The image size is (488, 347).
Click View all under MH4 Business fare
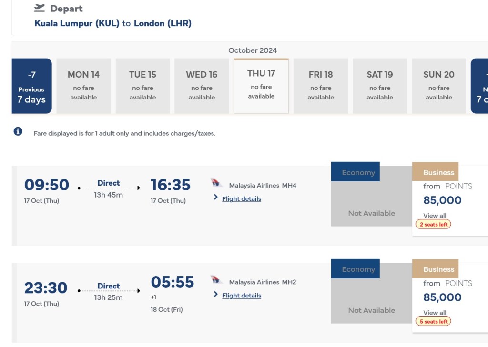click(435, 216)
